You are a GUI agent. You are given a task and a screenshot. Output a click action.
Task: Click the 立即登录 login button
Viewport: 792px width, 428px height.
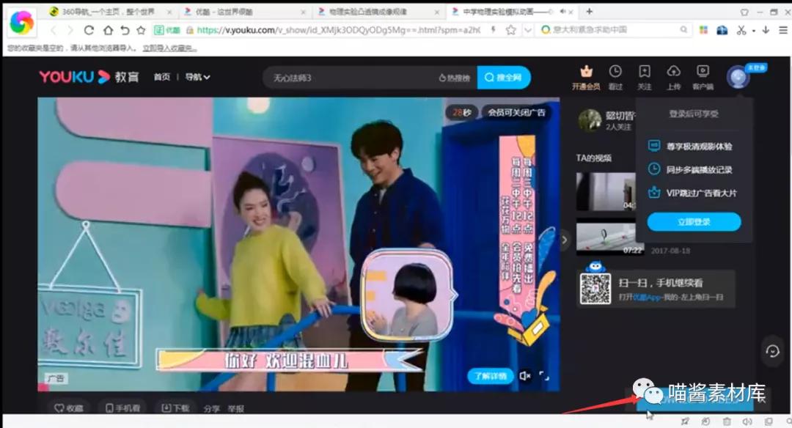(694, 222)
